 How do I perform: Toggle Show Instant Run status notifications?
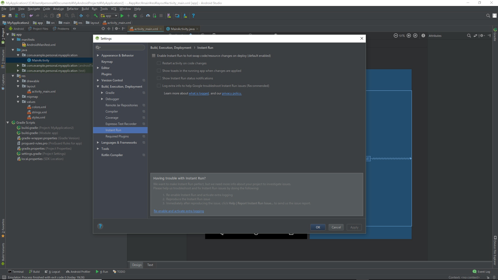point(159,78)
